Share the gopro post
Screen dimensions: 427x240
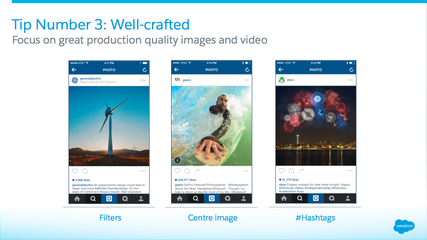(x=197, y=171)
